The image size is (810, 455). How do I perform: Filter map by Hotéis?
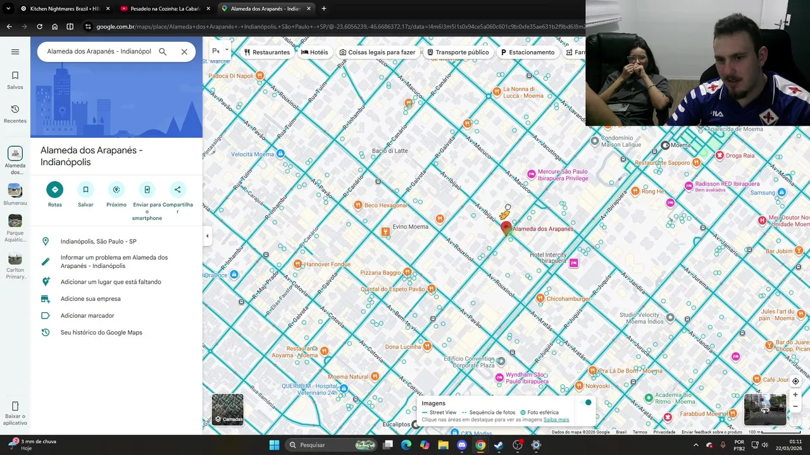315,52
